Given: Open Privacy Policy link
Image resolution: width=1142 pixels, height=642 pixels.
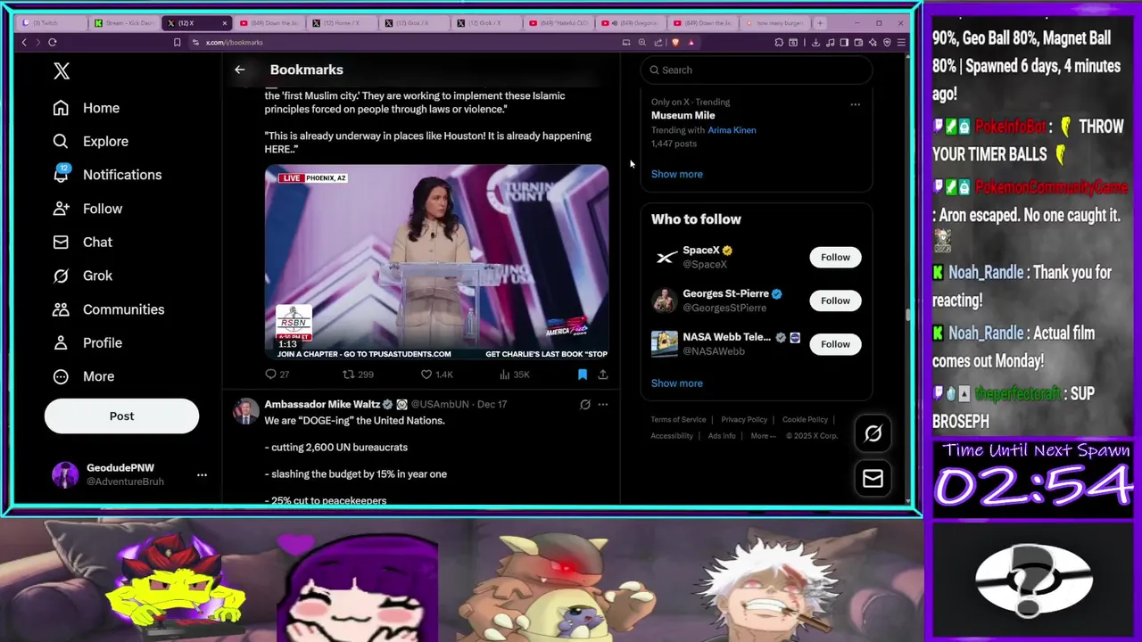Looking at the screenshot, I should tap(744, 419).
